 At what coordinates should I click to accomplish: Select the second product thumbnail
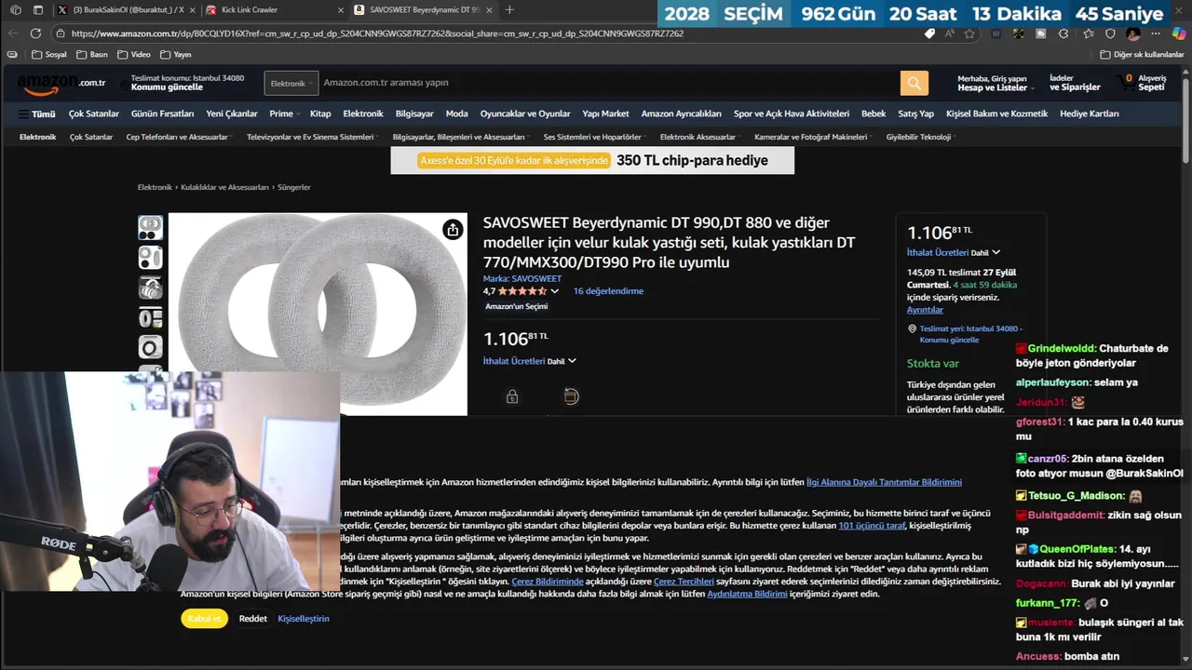[150, 258]
